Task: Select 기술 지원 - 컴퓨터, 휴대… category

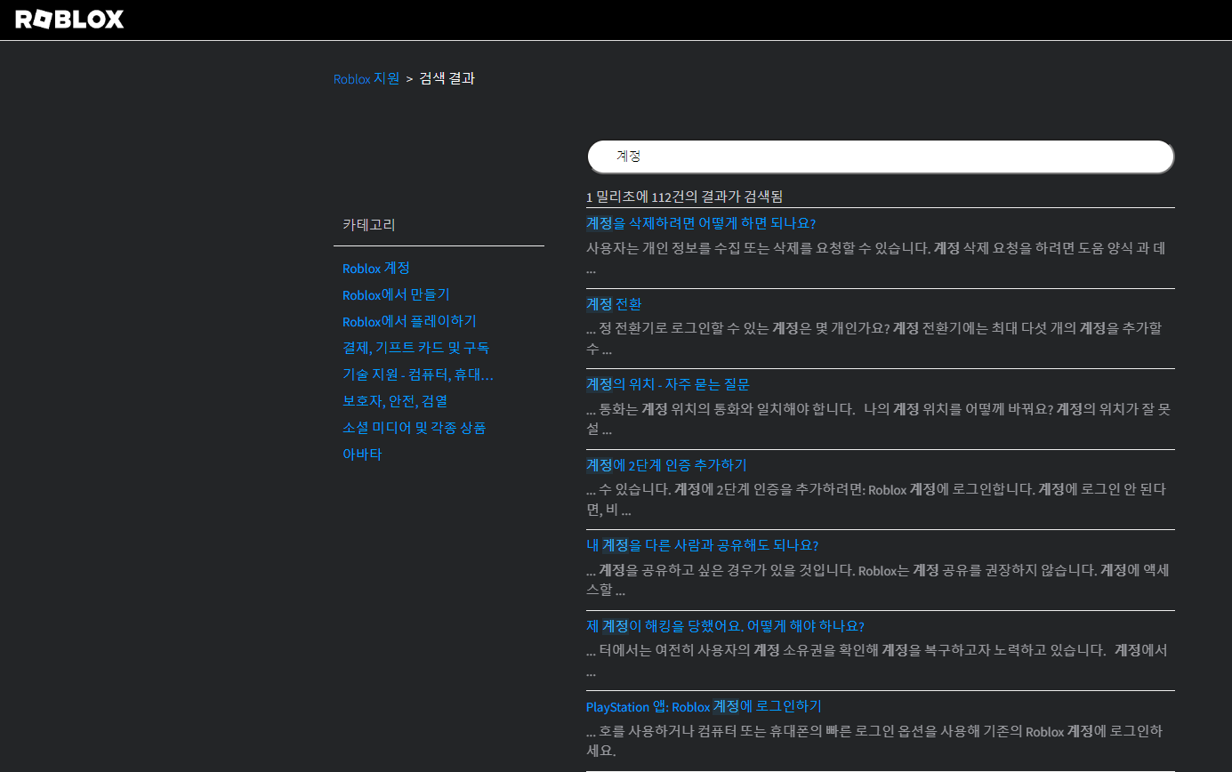Action: 418,374
